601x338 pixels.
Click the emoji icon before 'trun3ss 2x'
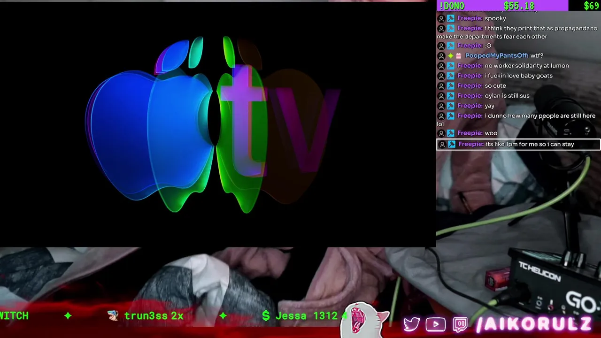pos(113,315)
